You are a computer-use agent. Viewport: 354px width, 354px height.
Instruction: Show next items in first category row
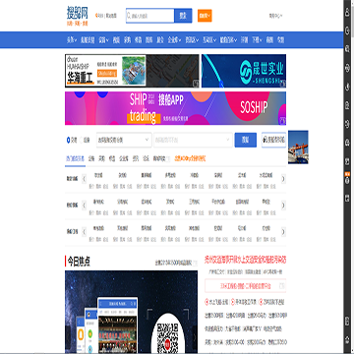pyautogui.click(x=283, y=179)
